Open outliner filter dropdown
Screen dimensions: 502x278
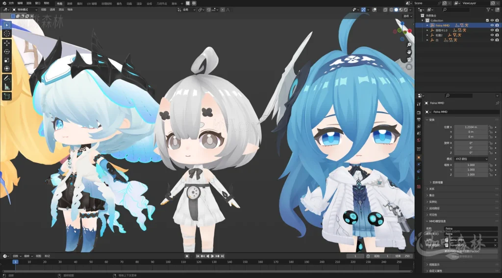[490, 10]
